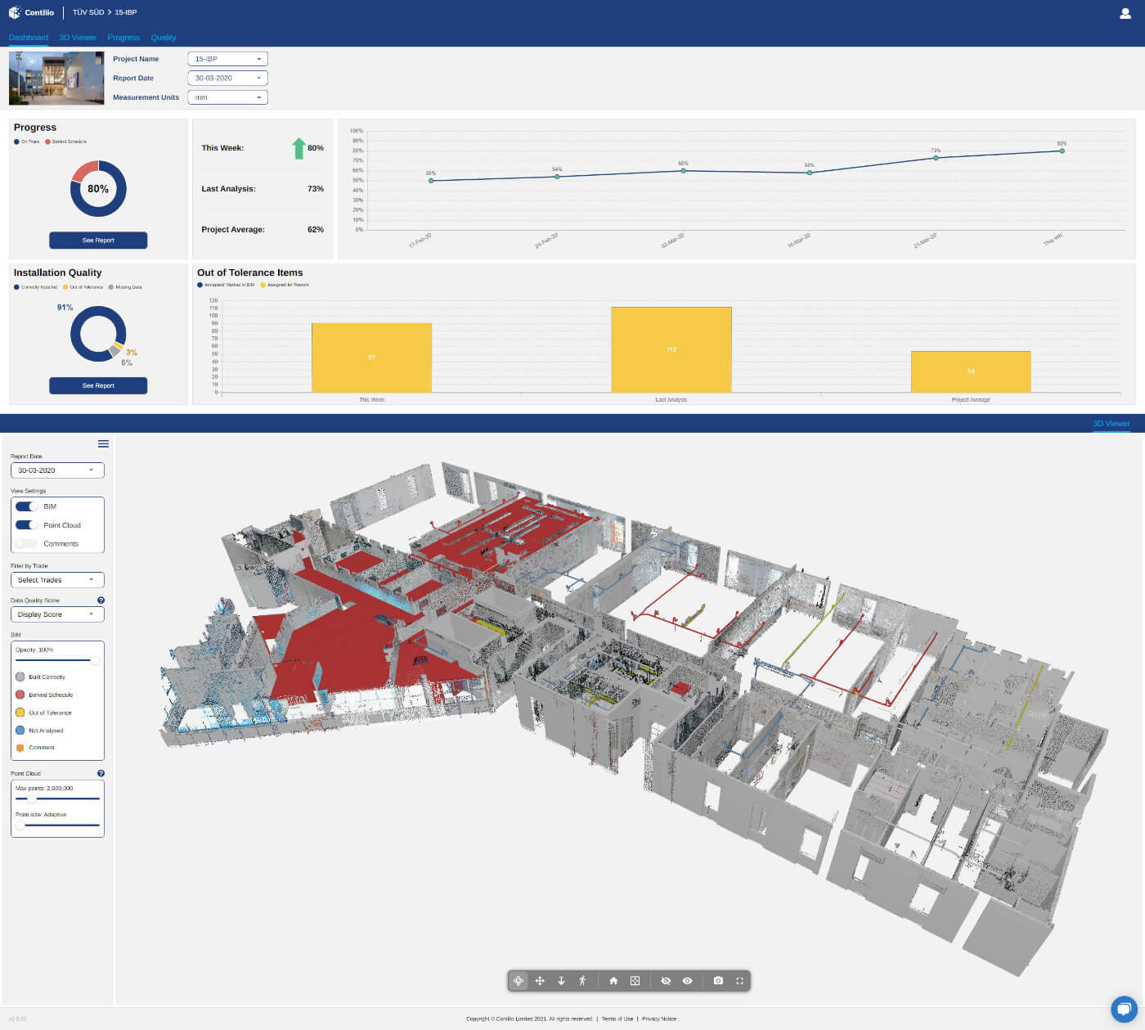
Task: Expand the Select Trades filter dropdown
Action: (57, 579)
